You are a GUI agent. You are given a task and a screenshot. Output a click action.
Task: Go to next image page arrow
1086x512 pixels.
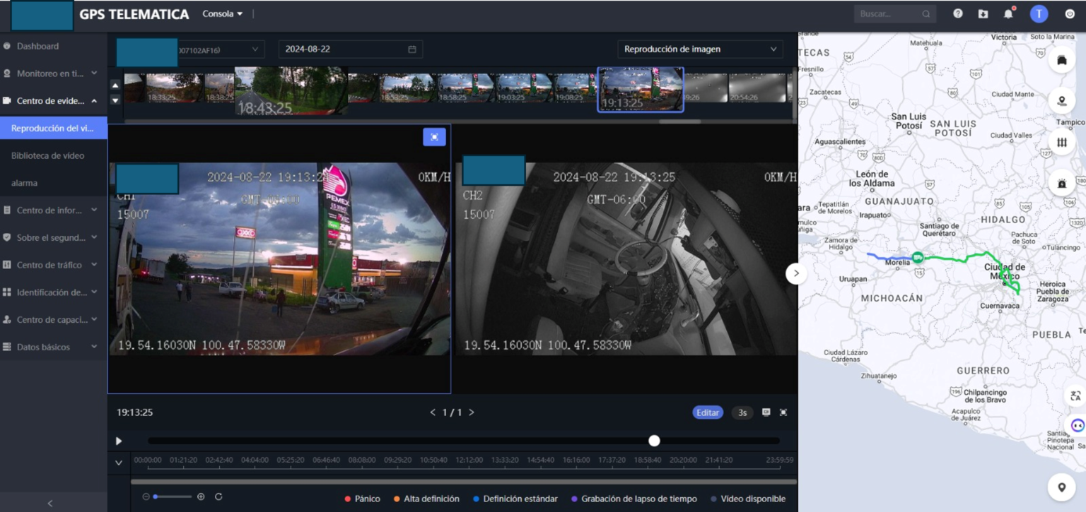(x=472, y=412)
